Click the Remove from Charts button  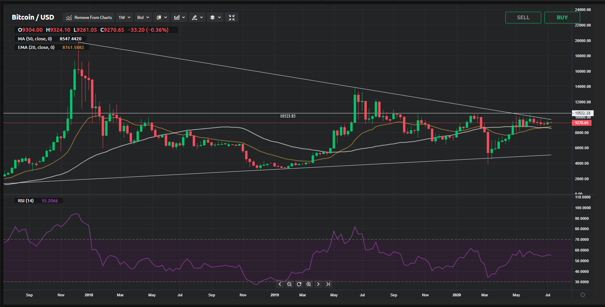[89, 18]
